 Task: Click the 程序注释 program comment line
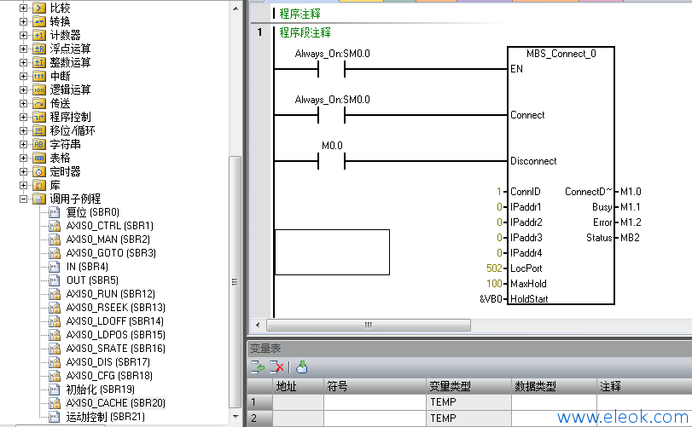click(299, 14)
